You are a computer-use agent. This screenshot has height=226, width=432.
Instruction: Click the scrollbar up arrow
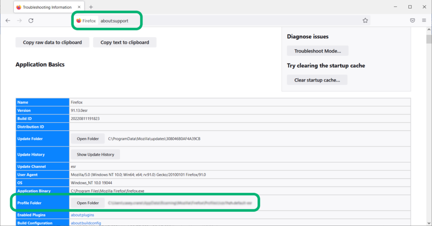(x=429, y=29)
